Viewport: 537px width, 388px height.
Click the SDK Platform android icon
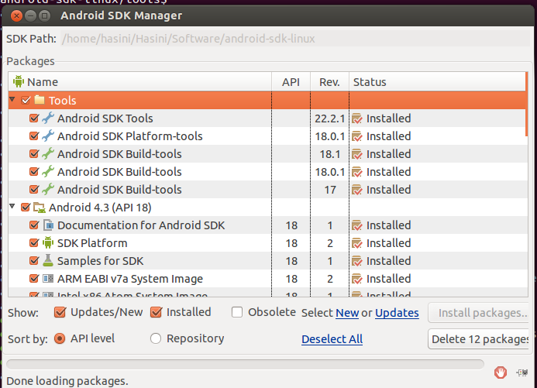(48, 243)
